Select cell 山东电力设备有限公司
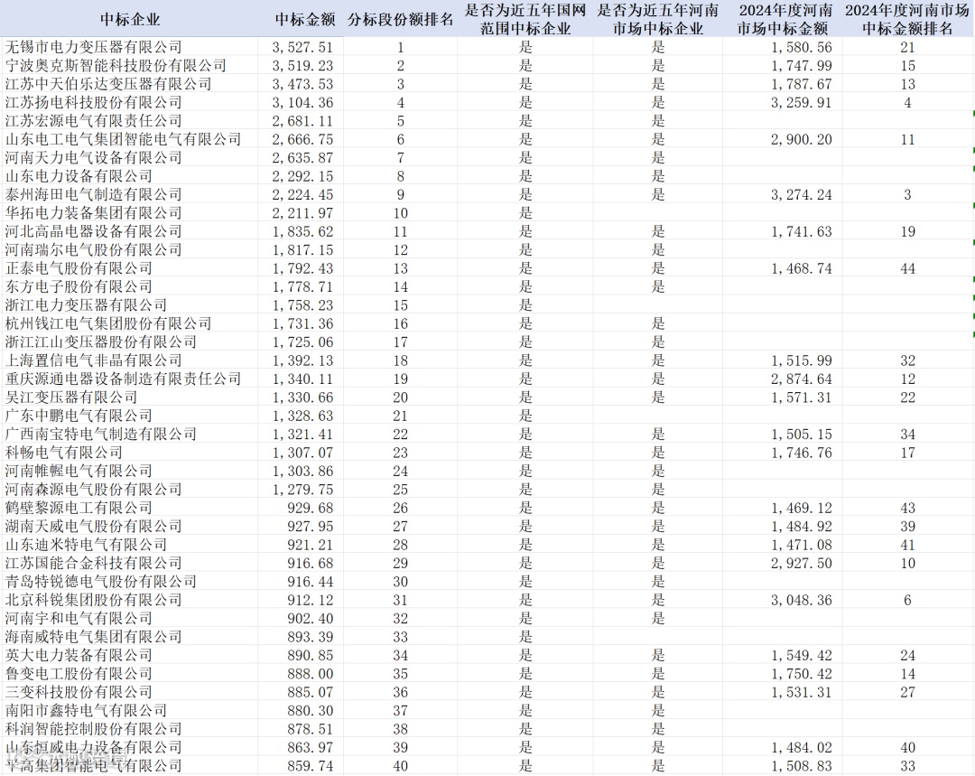This screenshot has width=975, height=776. (x=79, y=176)
